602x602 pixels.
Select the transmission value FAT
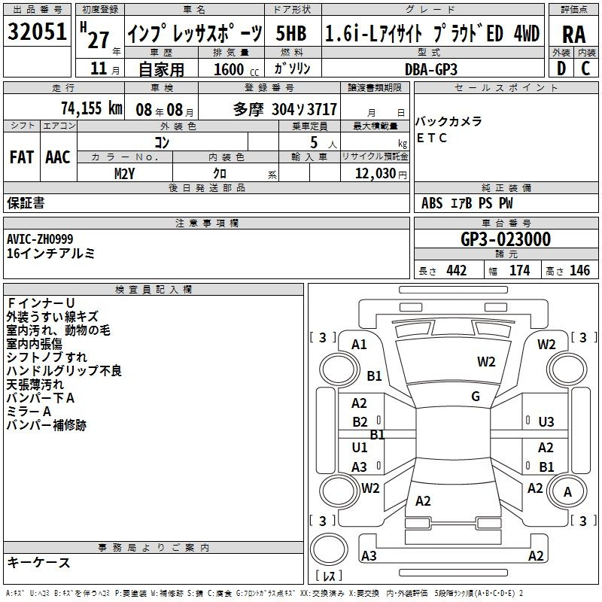point(22,157)
